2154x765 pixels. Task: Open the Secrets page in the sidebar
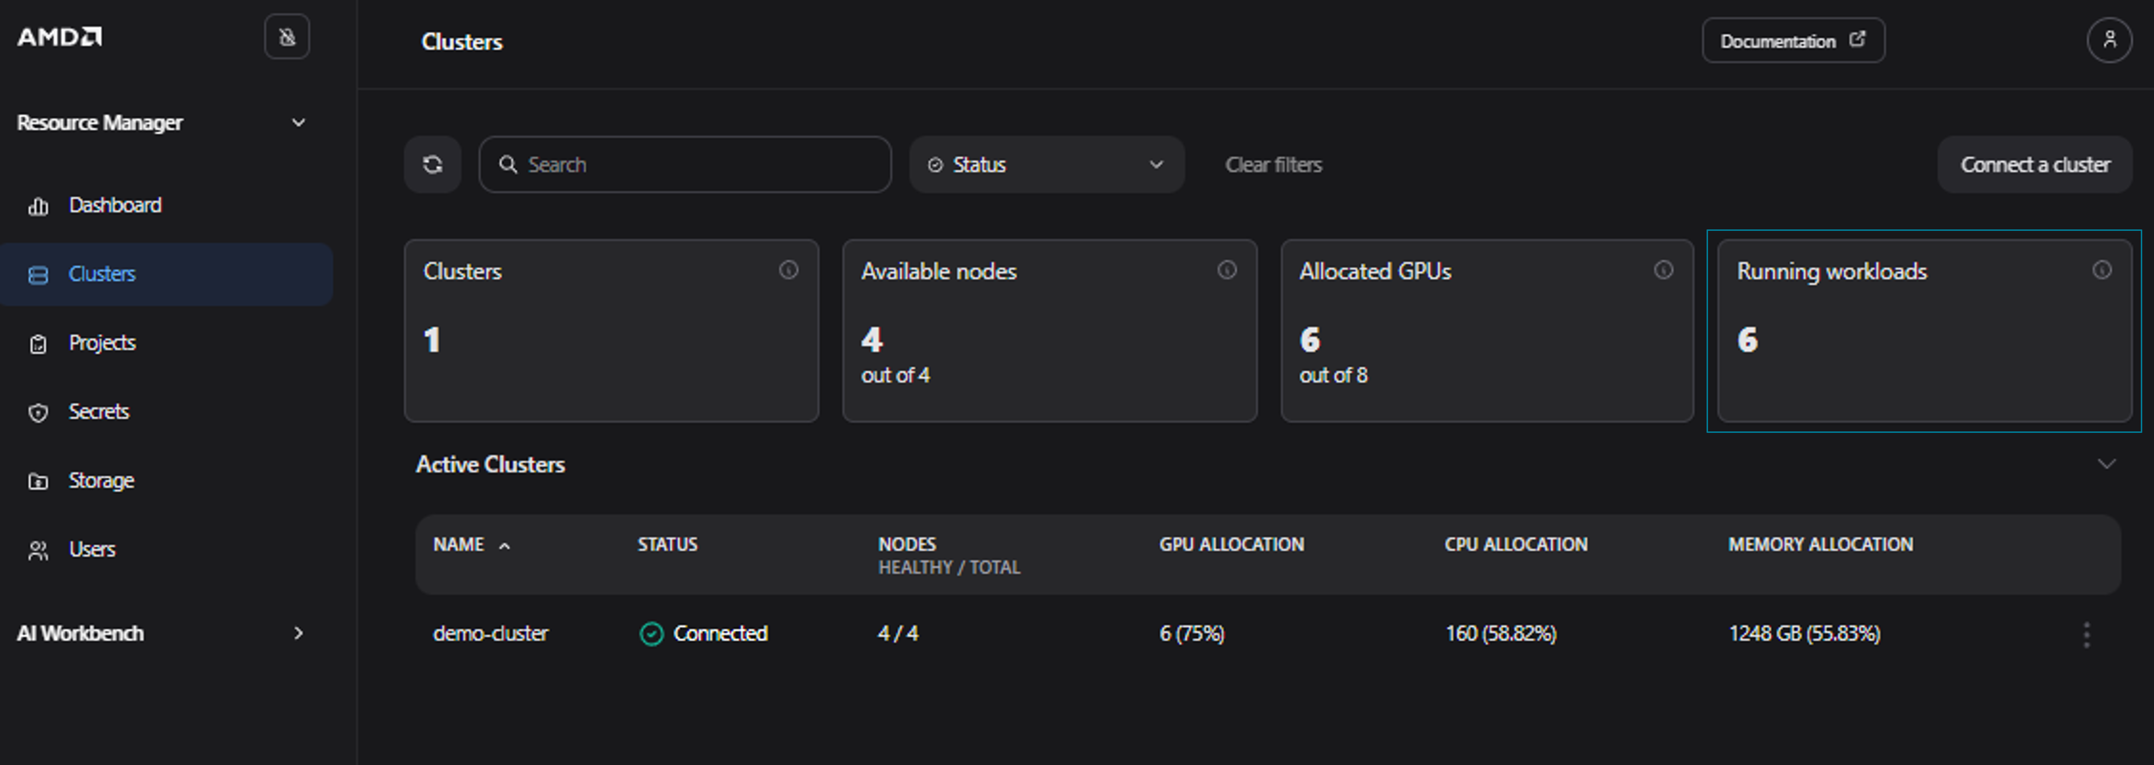(x=98, y=412)
